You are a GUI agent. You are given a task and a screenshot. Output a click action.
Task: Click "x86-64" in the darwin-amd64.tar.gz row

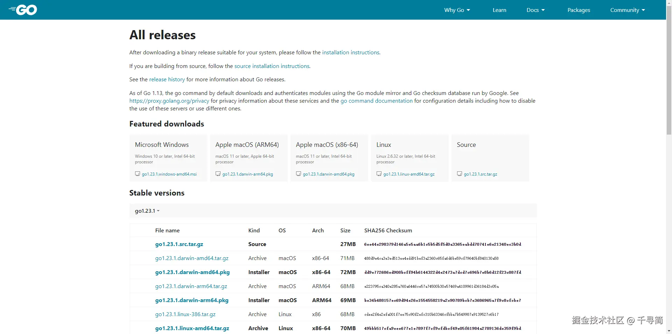321,258
